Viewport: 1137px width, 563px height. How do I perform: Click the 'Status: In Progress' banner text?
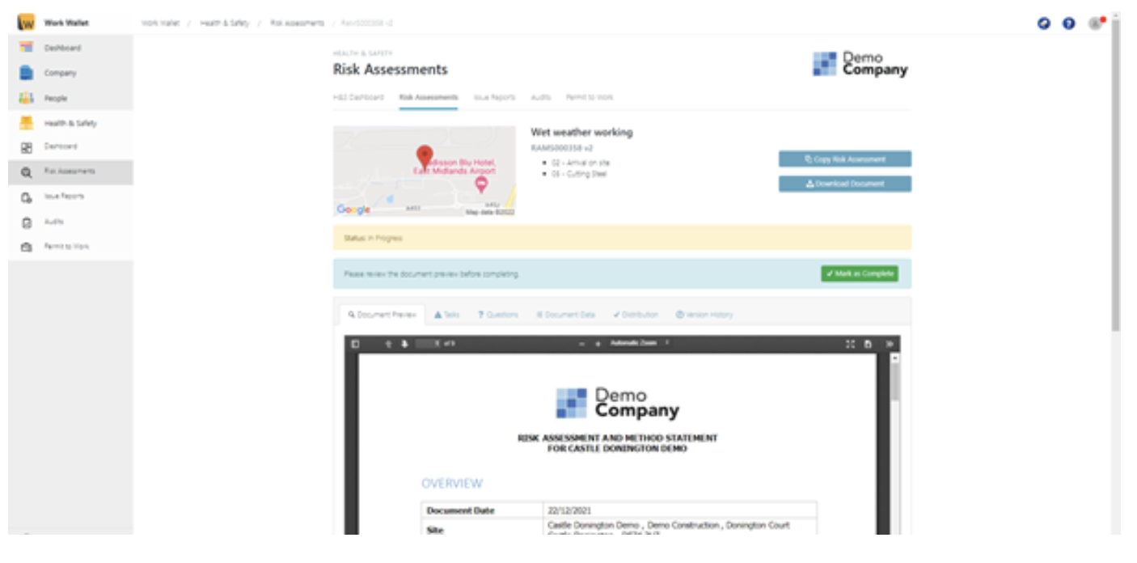373,239
